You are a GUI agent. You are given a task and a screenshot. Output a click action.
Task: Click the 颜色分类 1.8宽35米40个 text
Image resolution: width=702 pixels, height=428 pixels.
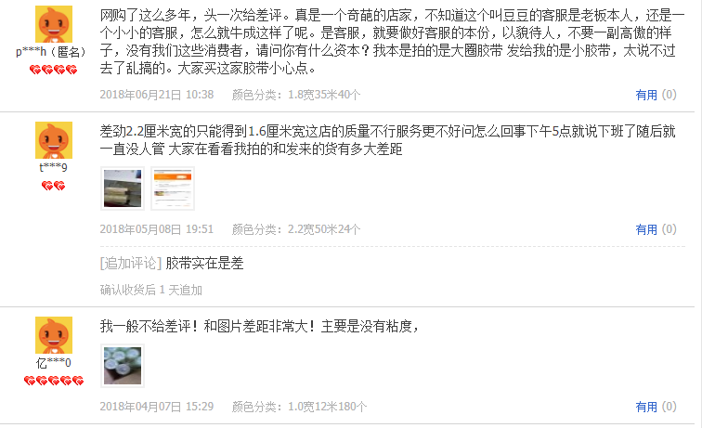(x=296, y=95)
